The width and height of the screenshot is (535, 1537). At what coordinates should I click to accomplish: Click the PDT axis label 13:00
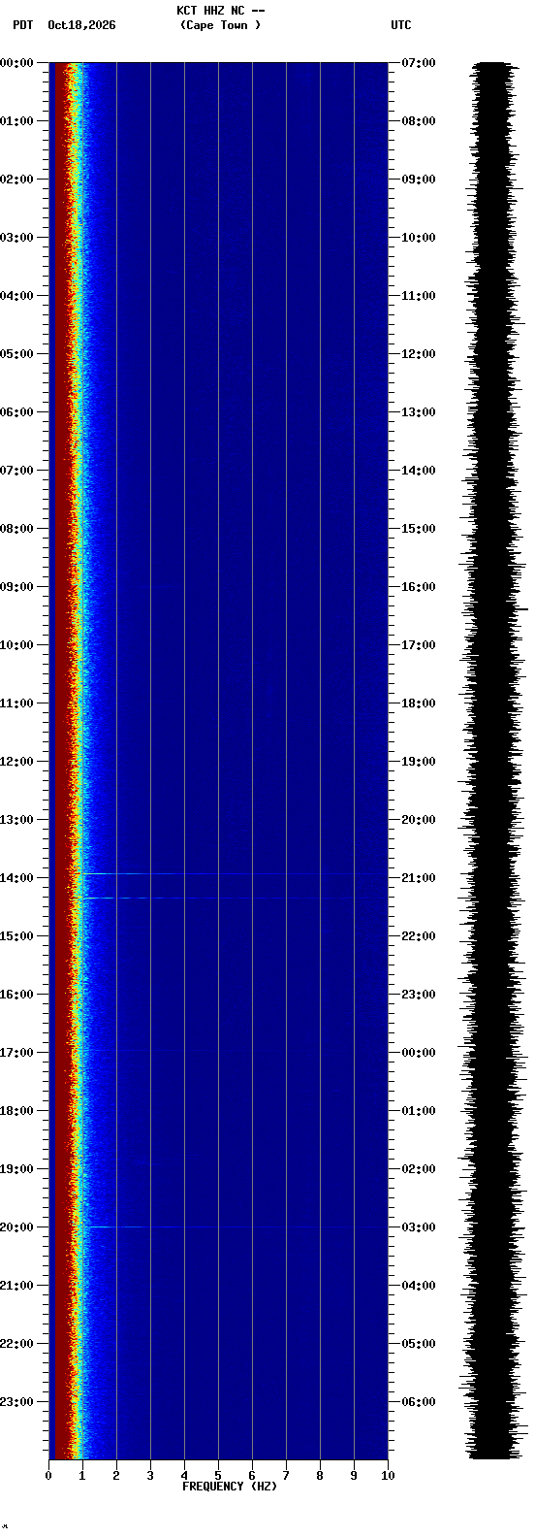click(x=16, y=820)
